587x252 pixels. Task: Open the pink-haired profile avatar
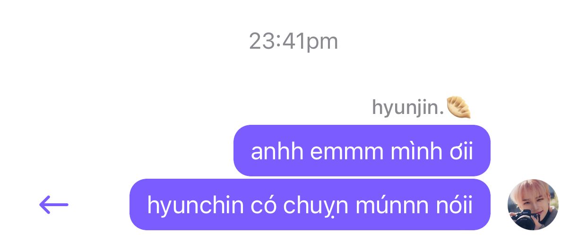click(x=533, y=205)
